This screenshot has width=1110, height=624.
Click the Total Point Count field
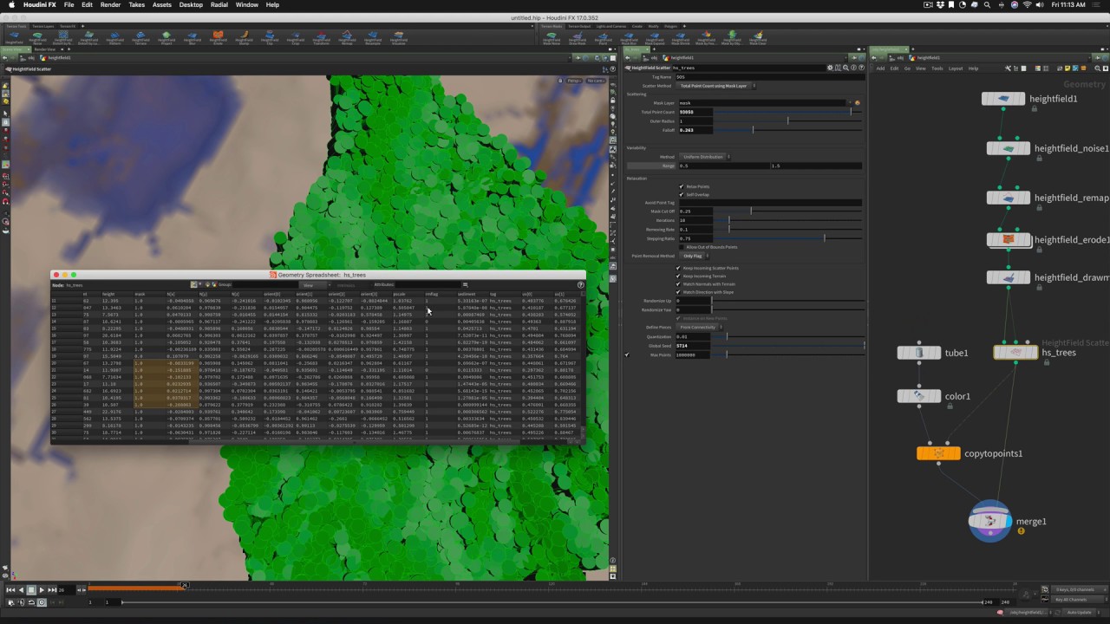[695, 112]
